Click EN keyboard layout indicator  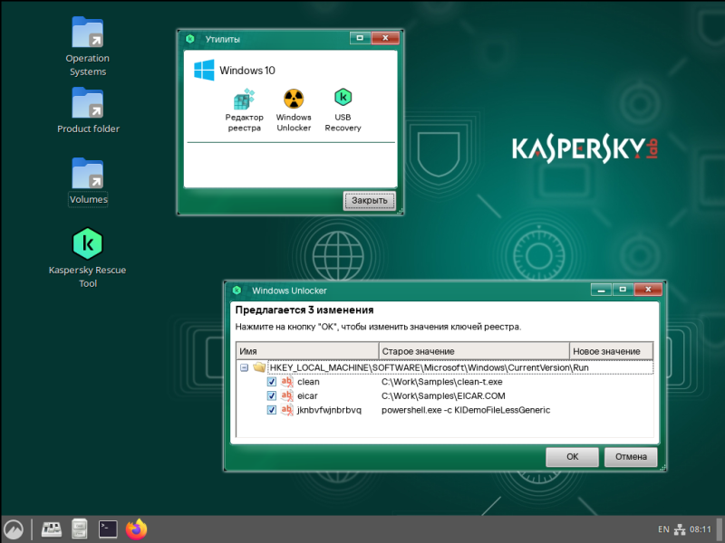click(x=663, y=529)
